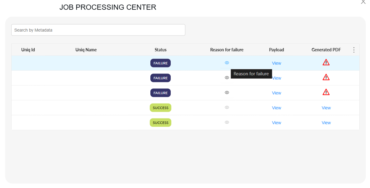Click the eye icon in the second failure row

click(227, 78)
